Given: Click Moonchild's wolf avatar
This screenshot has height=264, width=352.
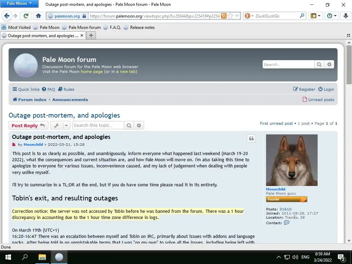Looking at the screenshot, I should 291,160.
